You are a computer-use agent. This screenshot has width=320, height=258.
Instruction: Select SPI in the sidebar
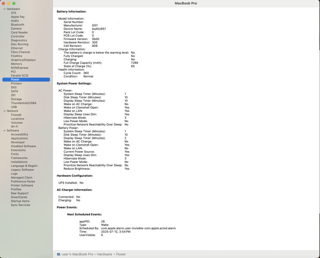[13, 95]
